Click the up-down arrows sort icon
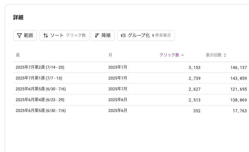Screen dimensions: 249x152 pyautogui.click(x=46, y=35)
